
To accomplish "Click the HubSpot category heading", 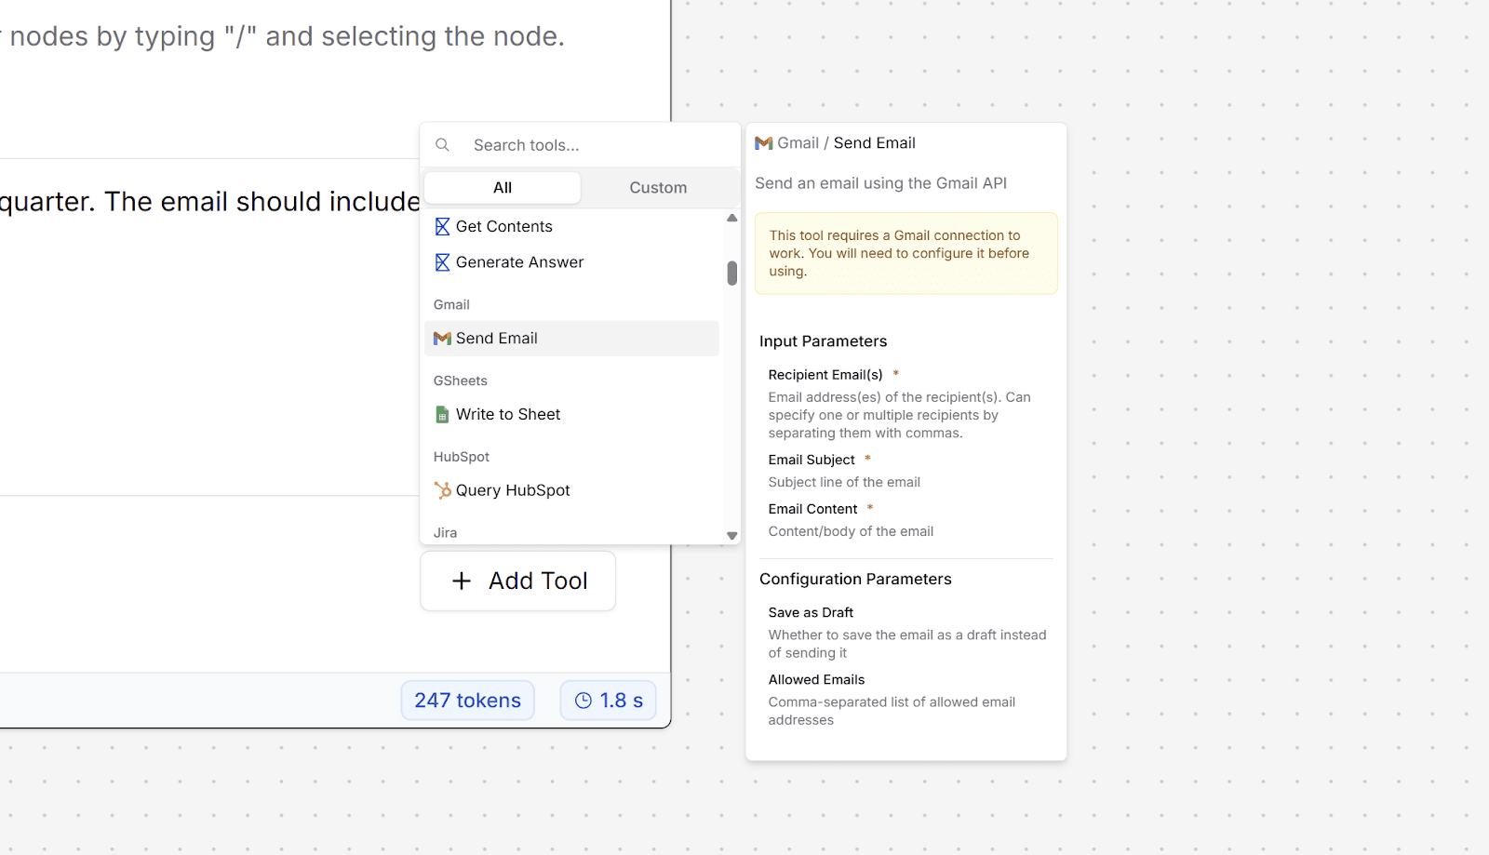I will [462, 458].
